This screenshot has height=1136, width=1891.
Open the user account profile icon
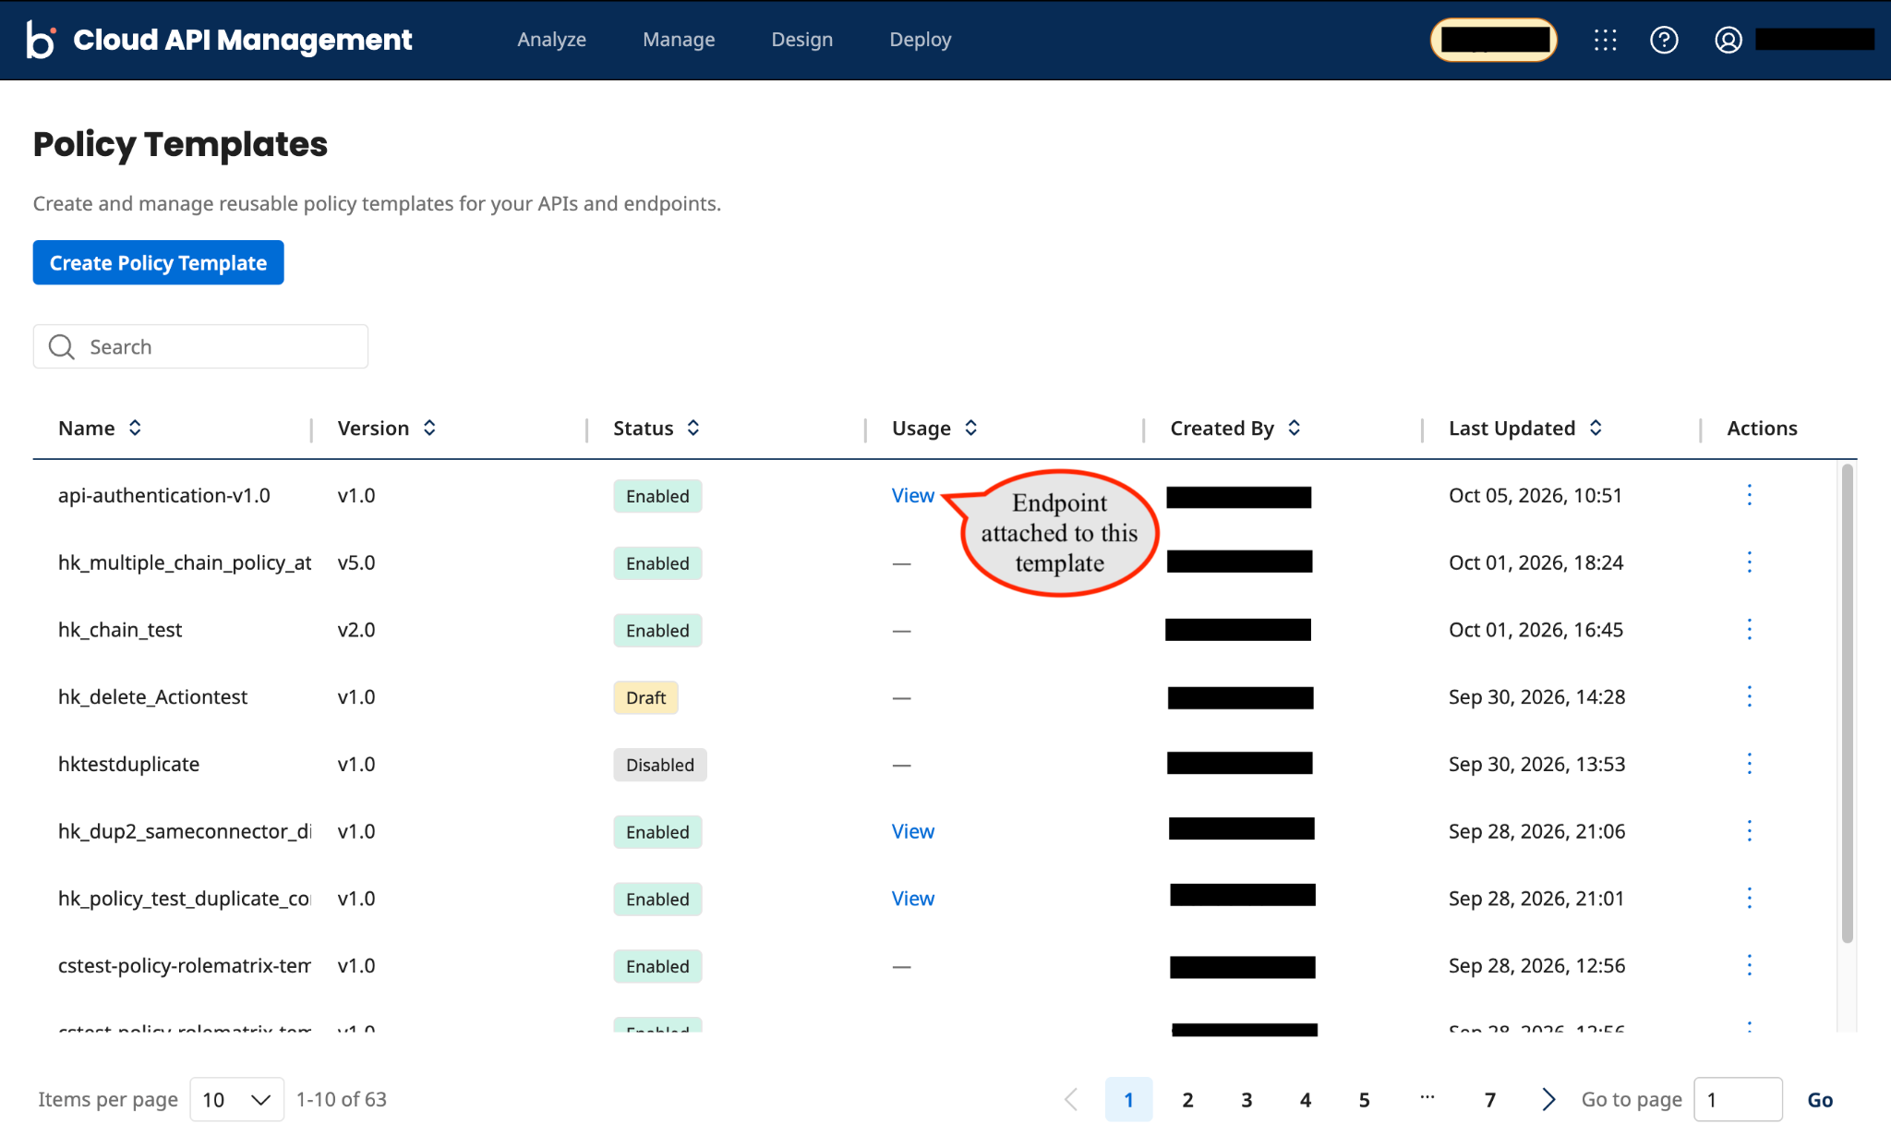1728,40
